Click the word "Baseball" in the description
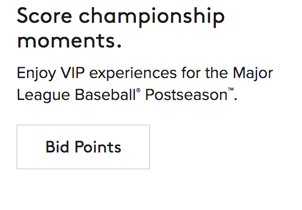Viewport: 302px width, 210px height. click(x=103, y=94)
